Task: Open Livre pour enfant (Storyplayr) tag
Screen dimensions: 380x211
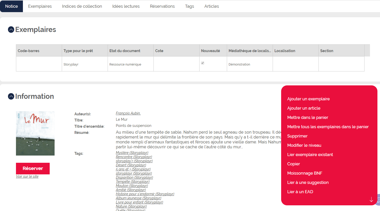Action: (x=140, y=202)
